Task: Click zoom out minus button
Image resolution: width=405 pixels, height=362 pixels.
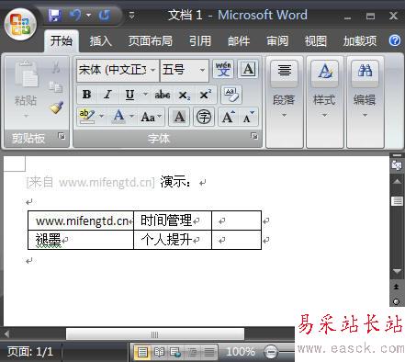Action: coord(271,352)
